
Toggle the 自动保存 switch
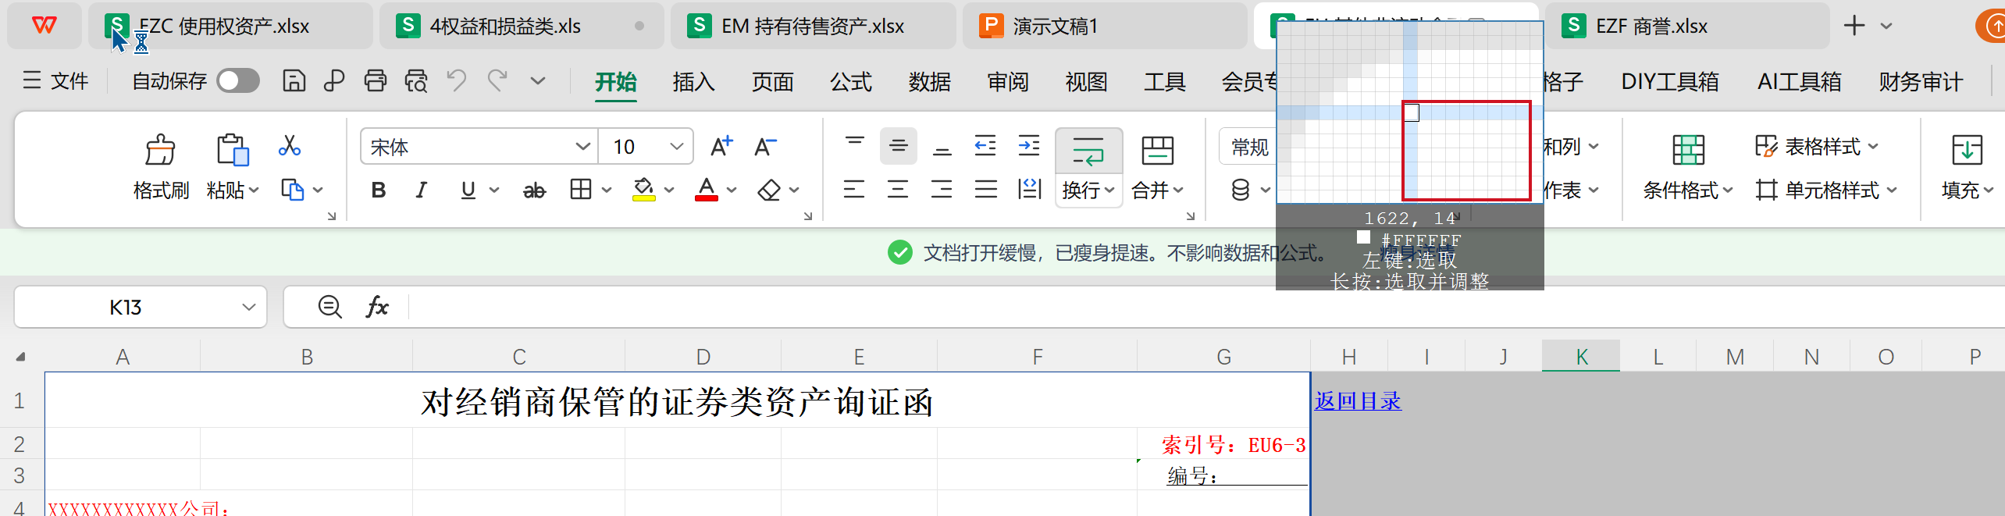pos(238,81)
